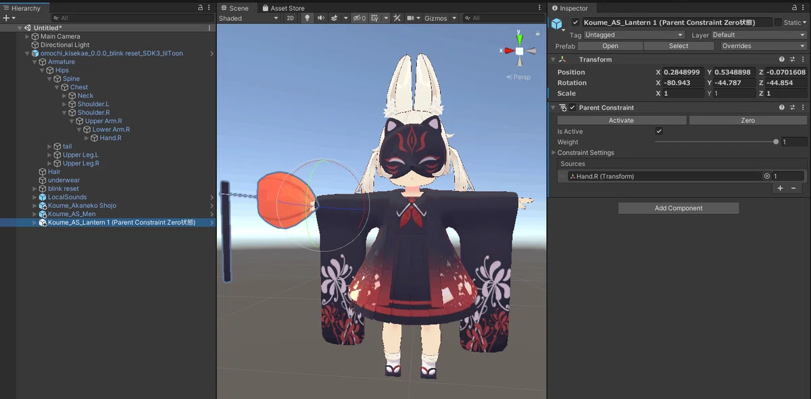Click object picker for Hand.R source
Viewport: 811px width, 399px height.
(x=767, y=176)
